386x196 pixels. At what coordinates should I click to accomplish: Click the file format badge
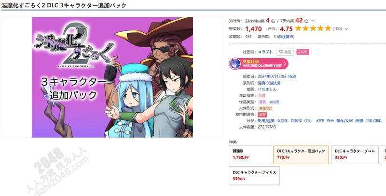pos(265,108)
